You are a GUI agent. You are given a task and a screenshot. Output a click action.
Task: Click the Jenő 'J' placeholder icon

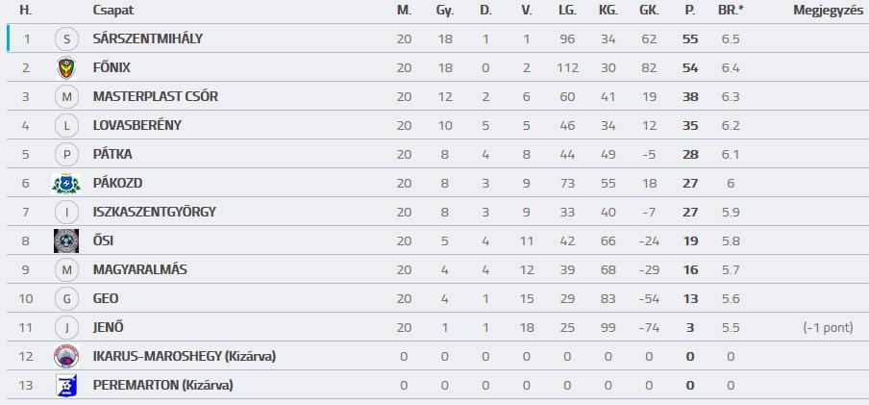pyautogui.click(x=67, y=327)
